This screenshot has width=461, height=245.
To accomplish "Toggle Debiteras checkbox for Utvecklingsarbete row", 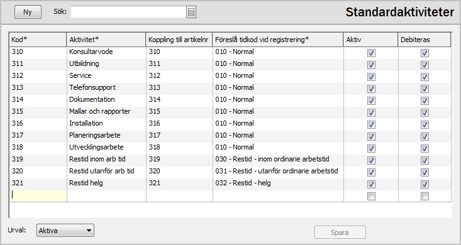I will click(425, 148).
